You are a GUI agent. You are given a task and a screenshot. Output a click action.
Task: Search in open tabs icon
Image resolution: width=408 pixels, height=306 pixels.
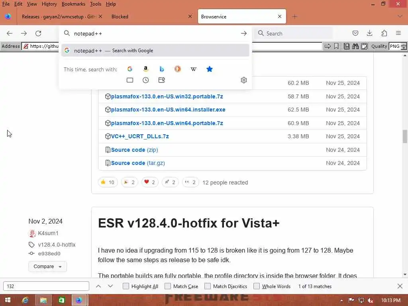[130, 80]
